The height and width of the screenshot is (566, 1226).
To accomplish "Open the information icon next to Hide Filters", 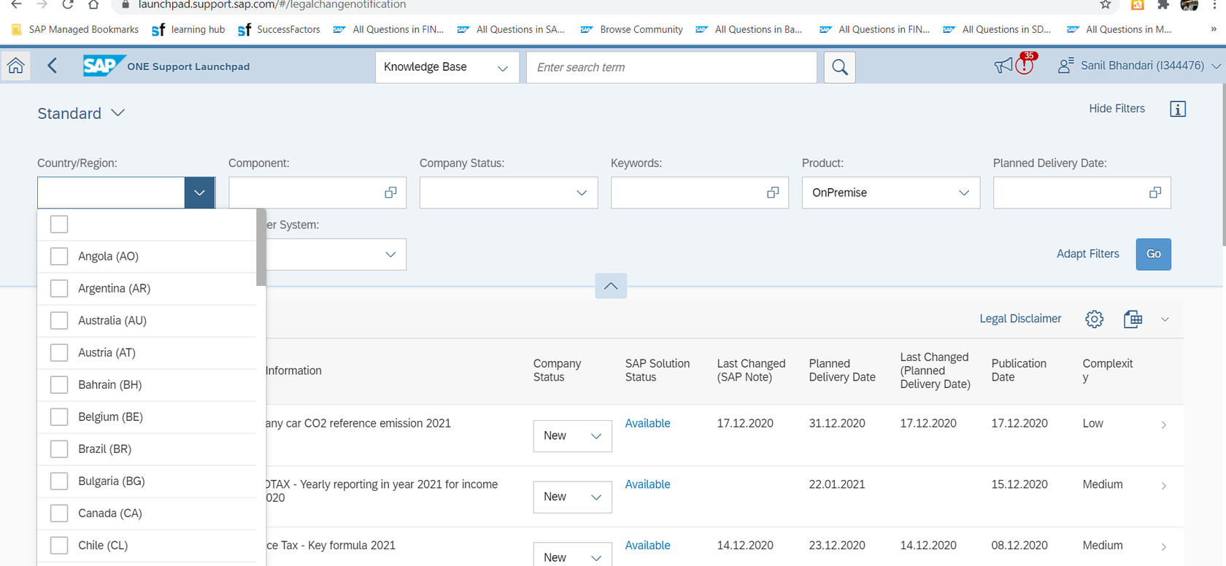I will (x=1178, y=109).
